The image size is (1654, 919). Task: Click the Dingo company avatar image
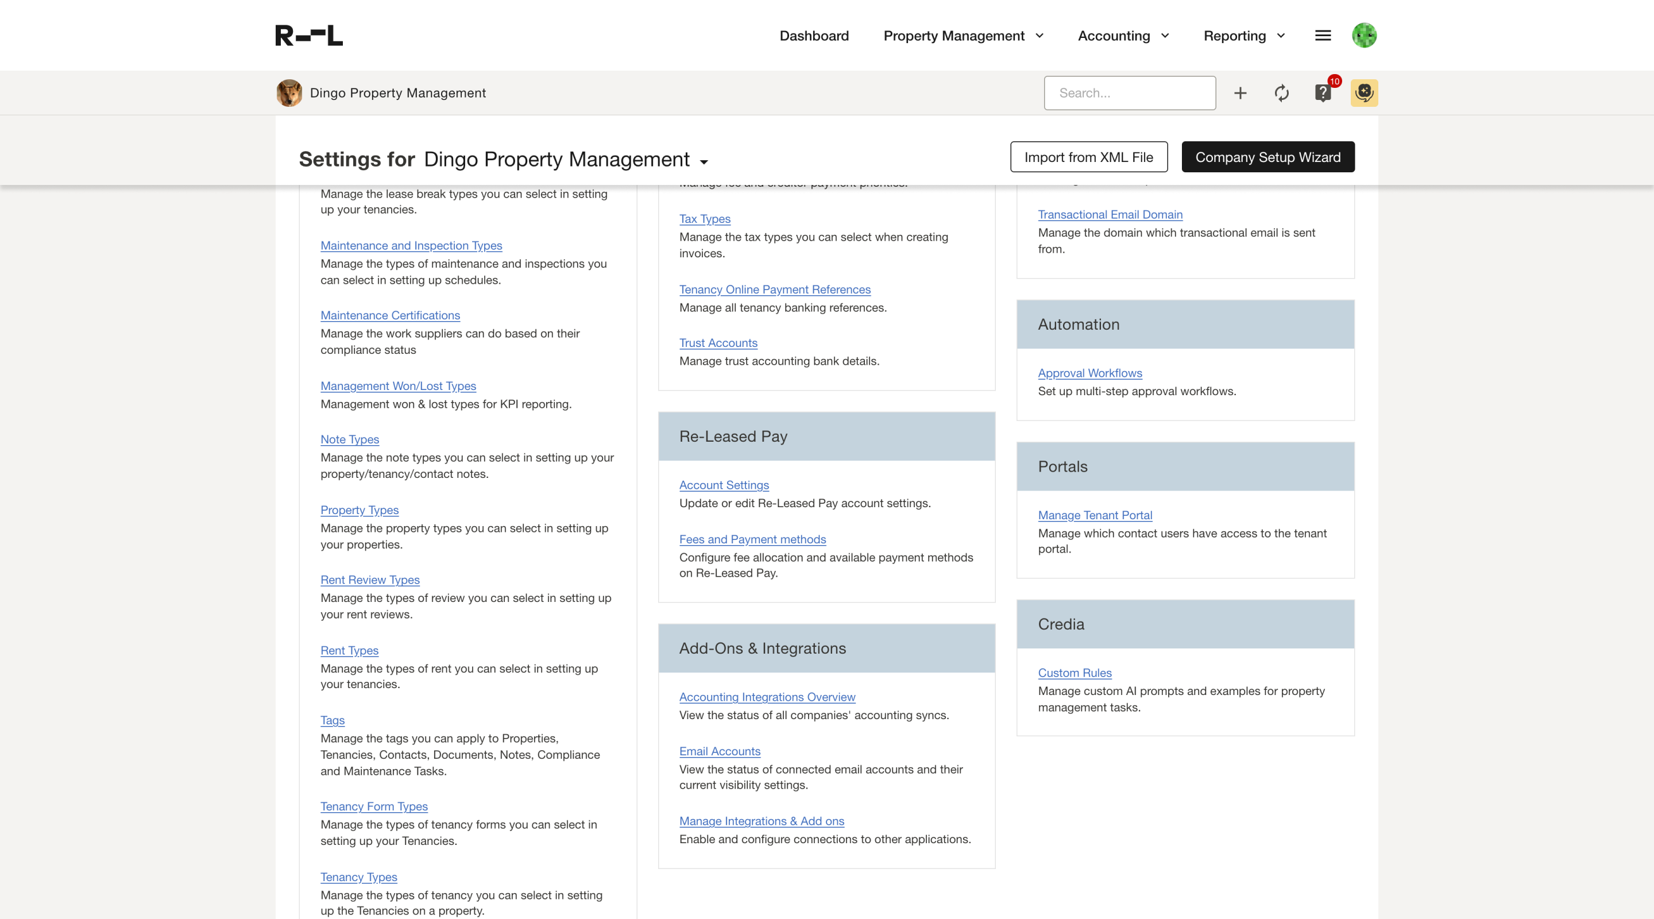289,93
